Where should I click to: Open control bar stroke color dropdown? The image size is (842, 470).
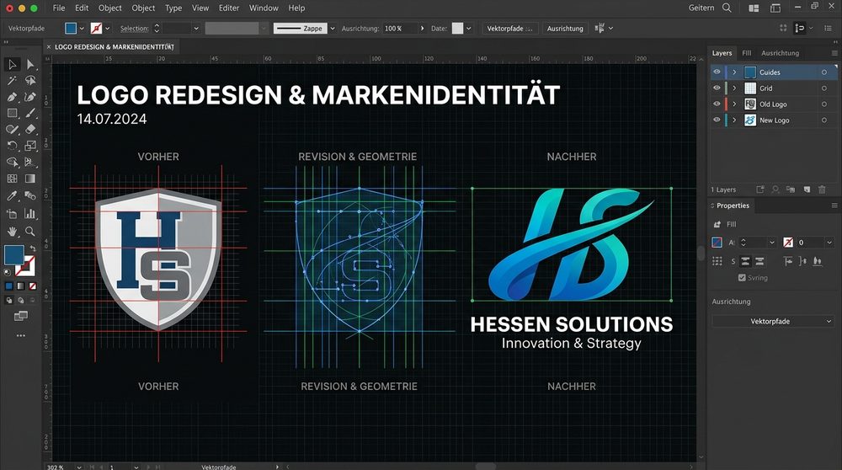(108, 29)
